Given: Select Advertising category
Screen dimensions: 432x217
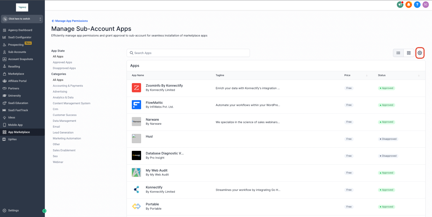Looking at the screenshot, I should point(60,92).
